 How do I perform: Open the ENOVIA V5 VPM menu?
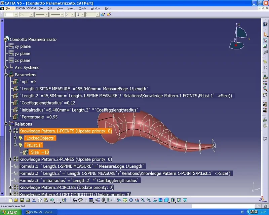pos(26,8)
